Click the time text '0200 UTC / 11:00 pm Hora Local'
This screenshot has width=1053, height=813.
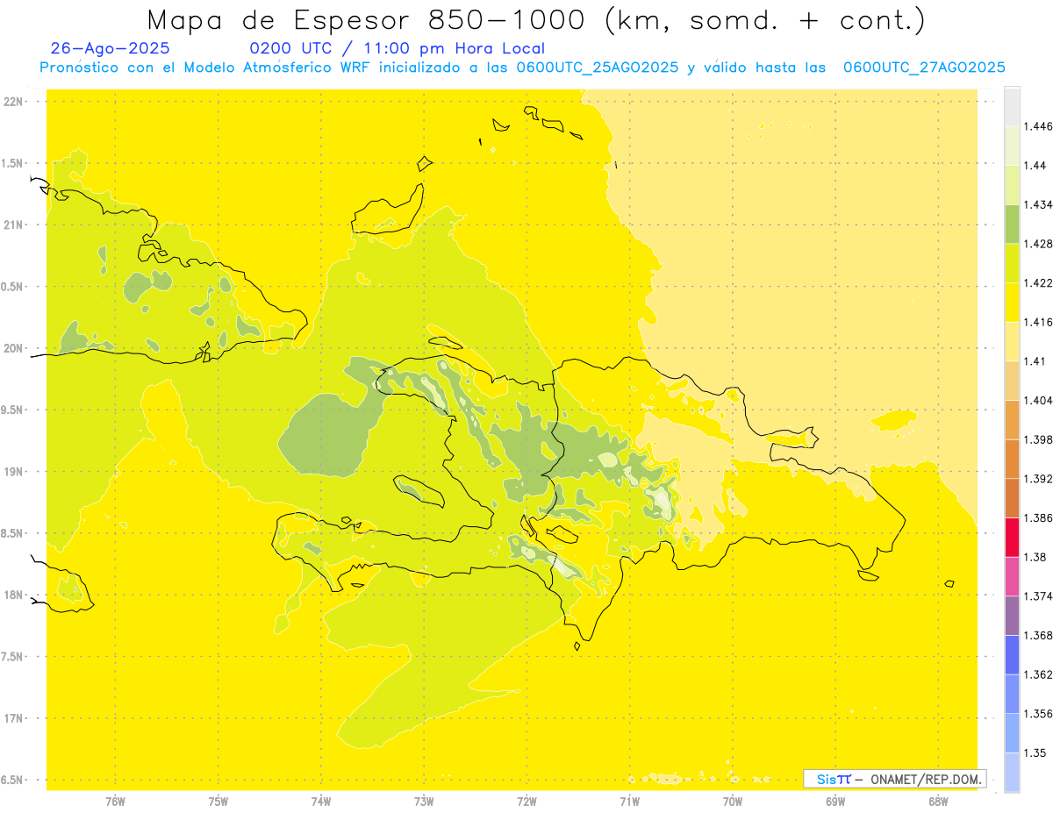pyautogui.click(x=398, y=49)
